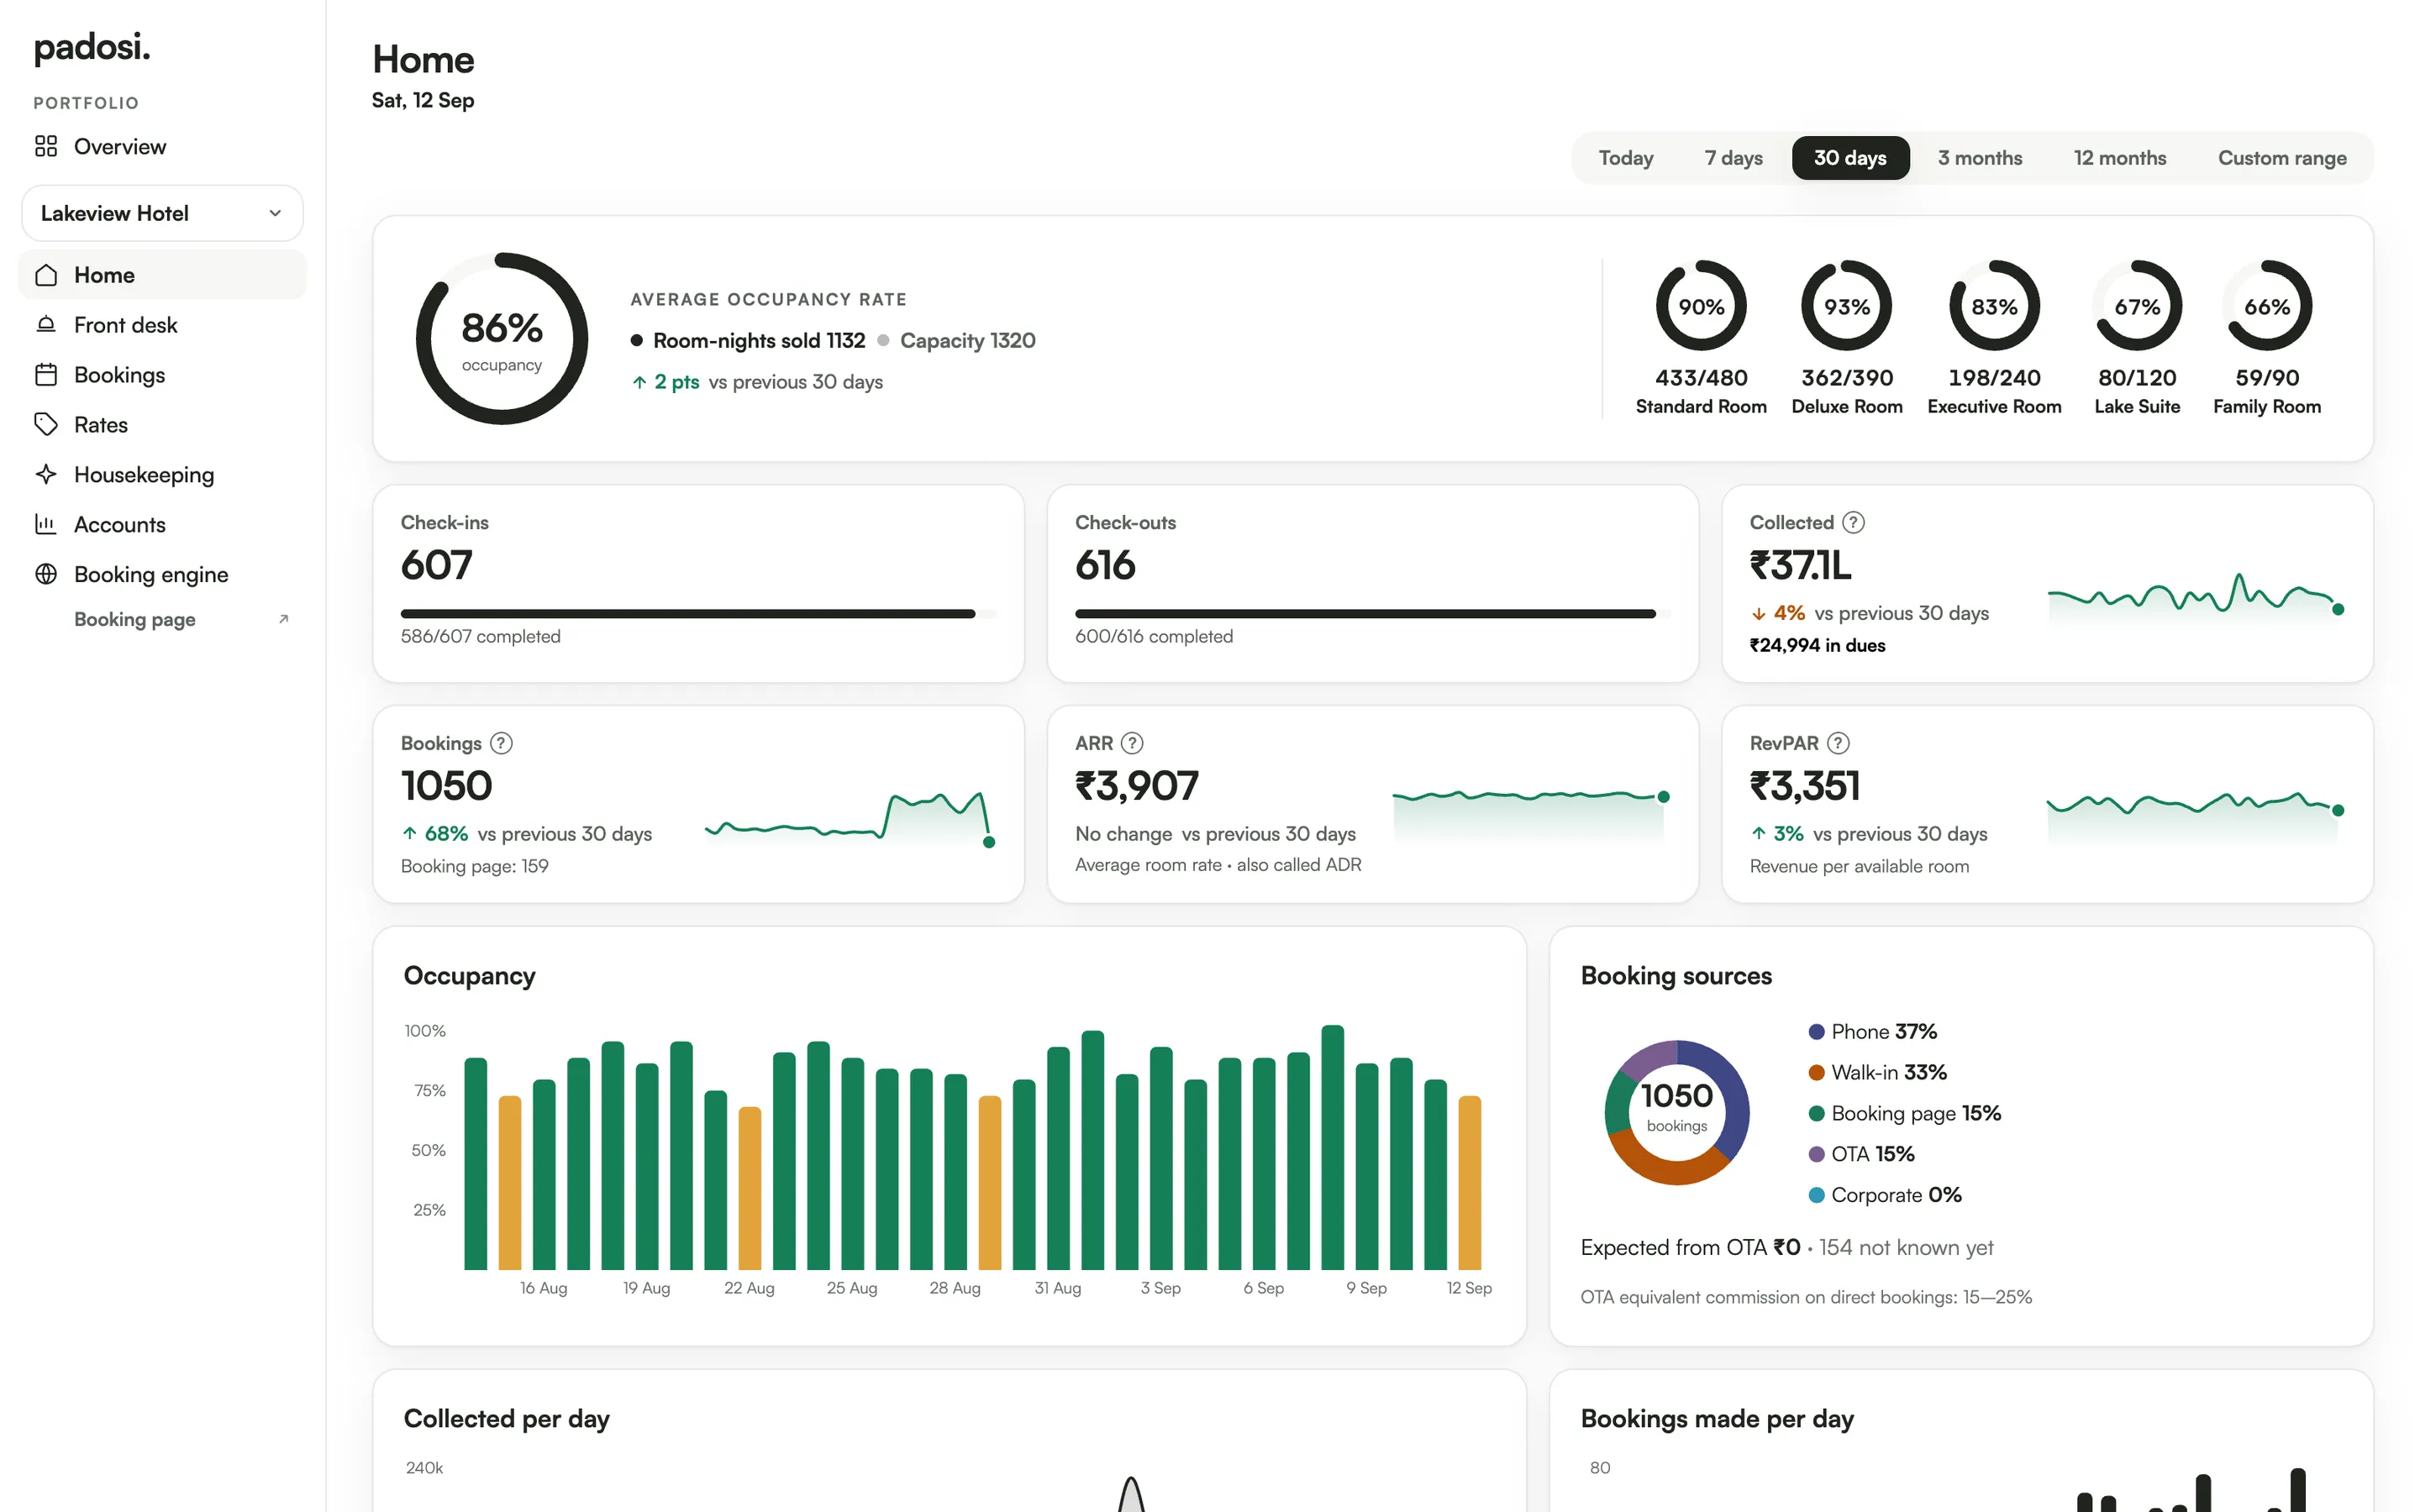This screenshot has height=1512, width=2420.
Task: Open the Front desk page
Action: (162, 325)
